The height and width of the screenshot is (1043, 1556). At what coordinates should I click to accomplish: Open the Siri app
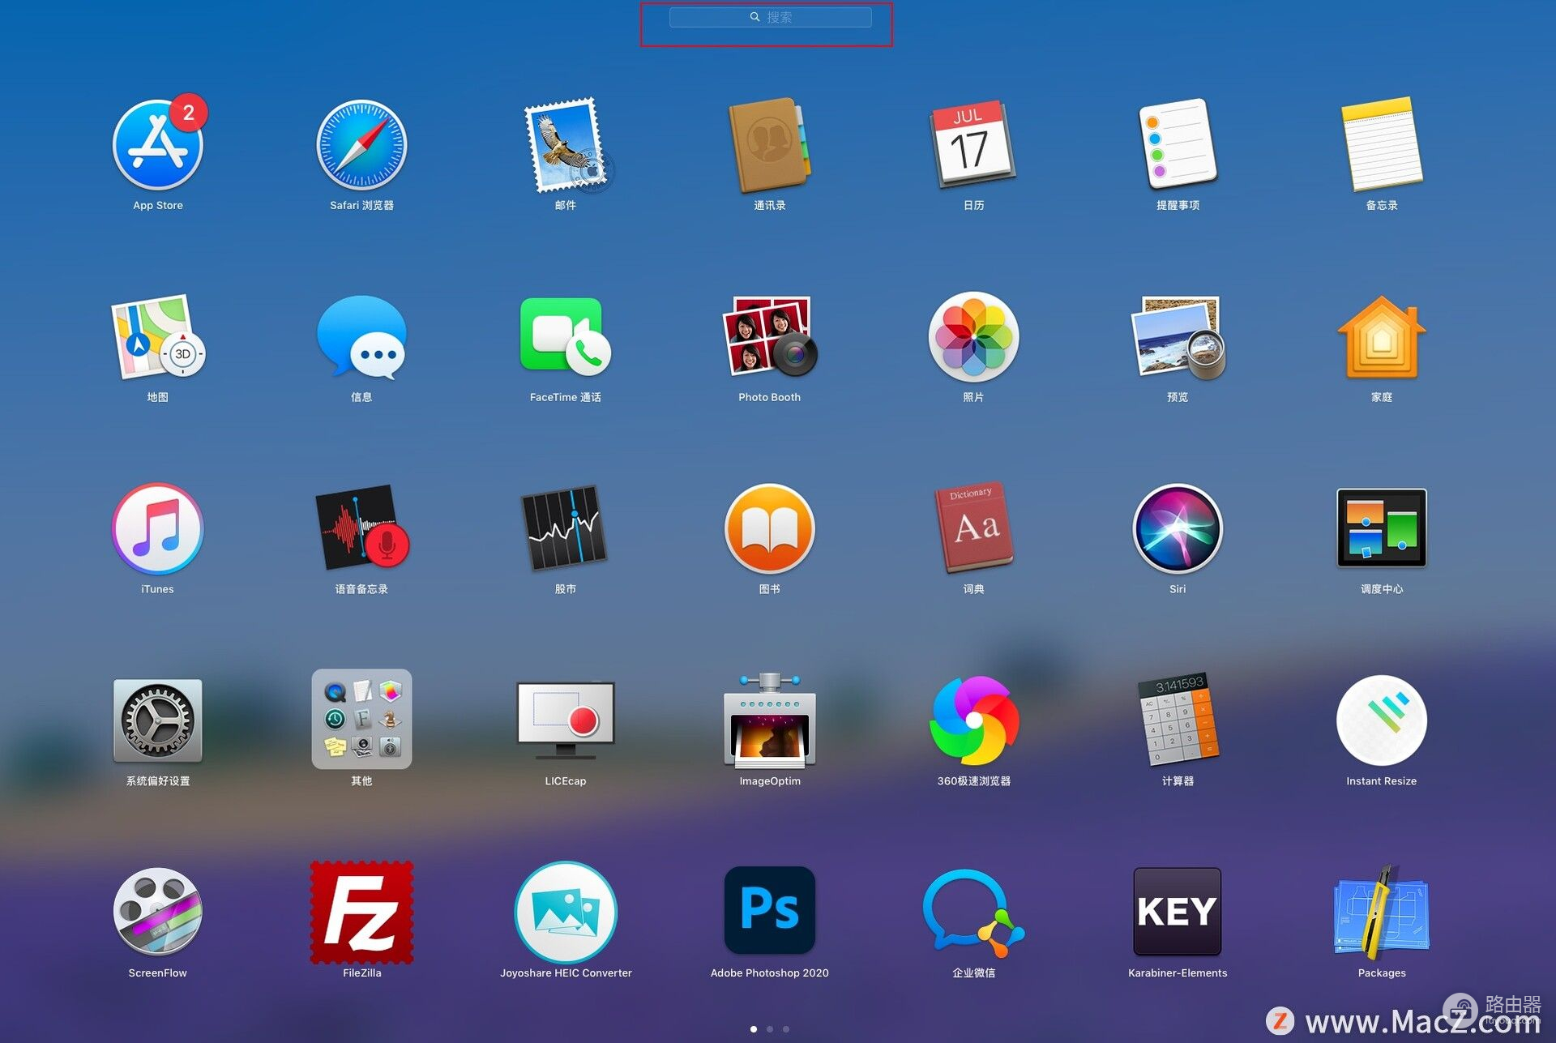1177,528
